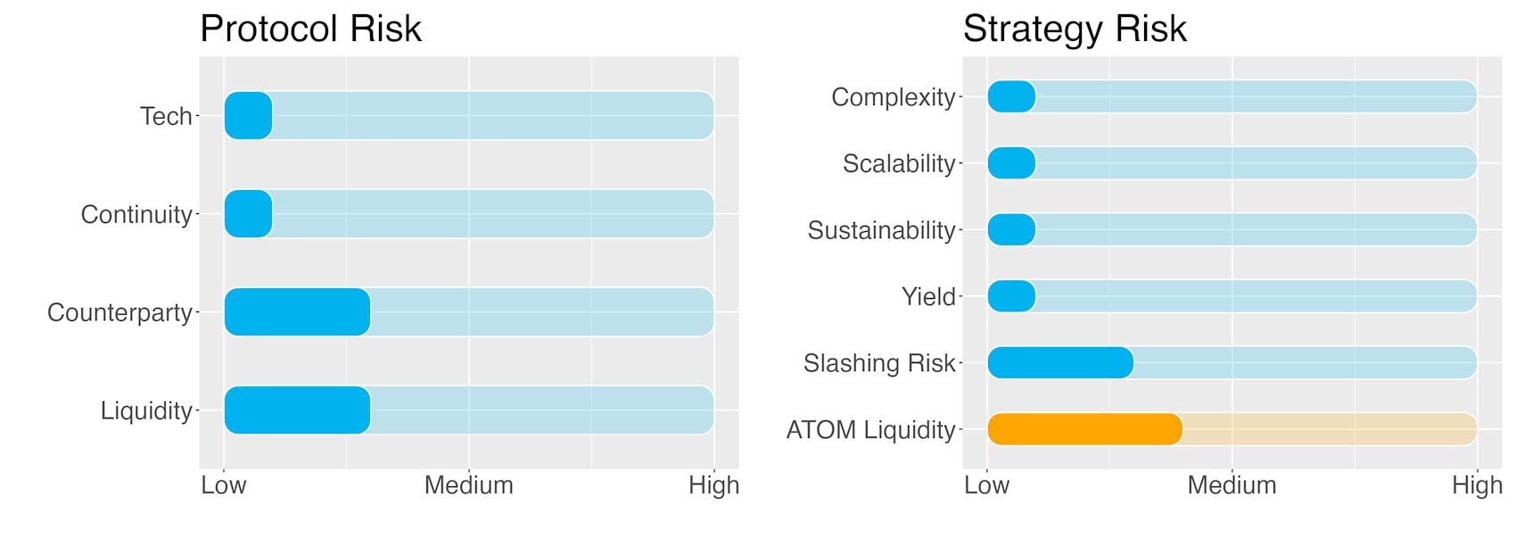Select the Yield risk bar fill

click(1011, 296)
